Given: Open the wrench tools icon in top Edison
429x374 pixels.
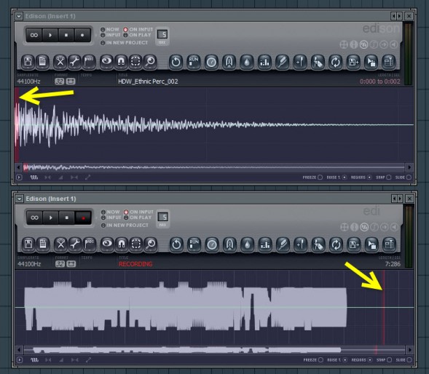Looking at the screenshot, I should coord(74,62).
